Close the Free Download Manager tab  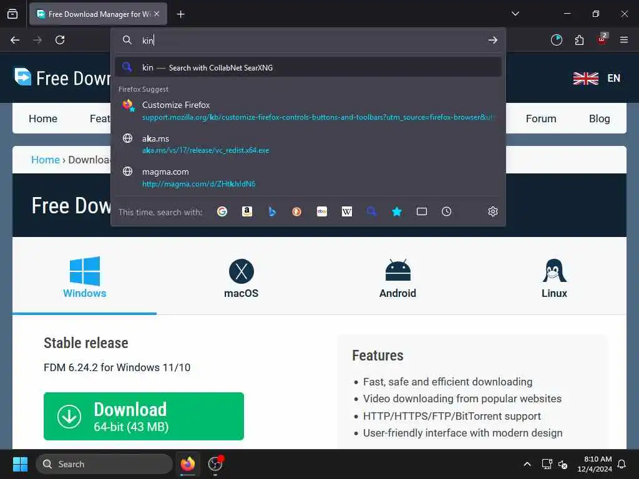pos(157,14)
